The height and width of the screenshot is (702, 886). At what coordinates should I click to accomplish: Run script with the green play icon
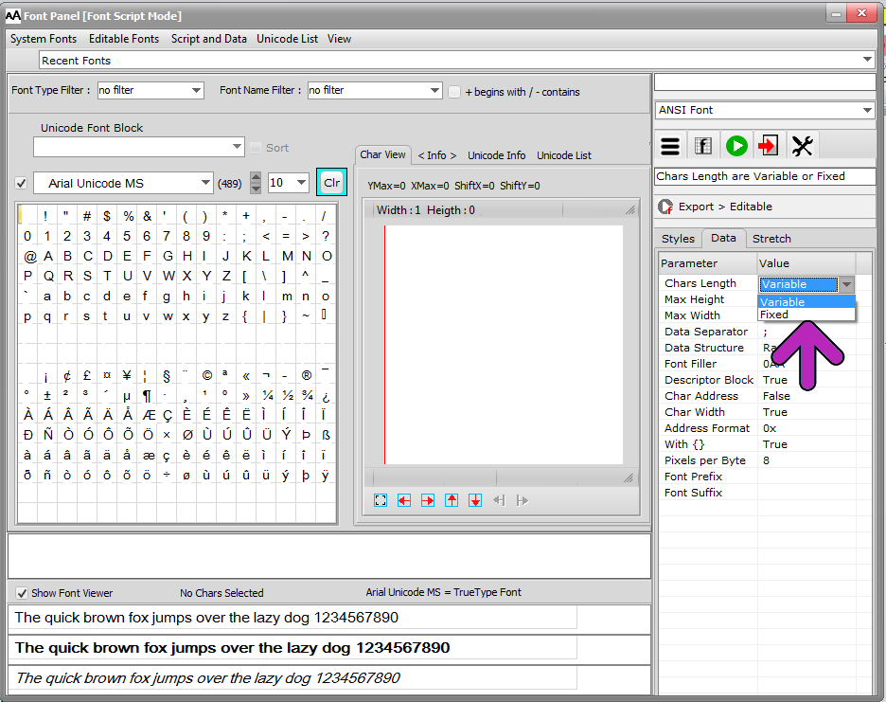[736, 147]
